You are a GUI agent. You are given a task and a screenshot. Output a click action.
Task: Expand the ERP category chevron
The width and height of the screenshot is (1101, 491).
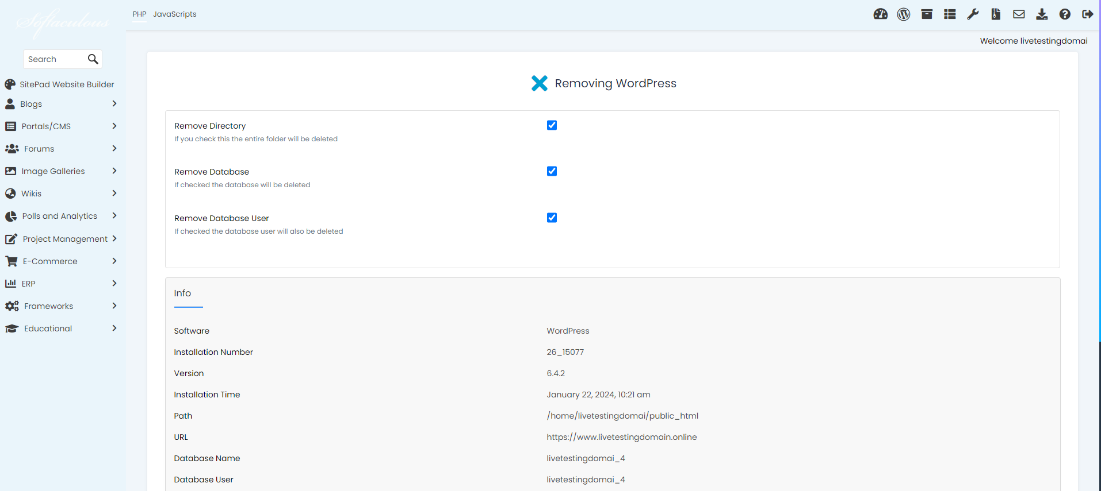pos(114,283)
